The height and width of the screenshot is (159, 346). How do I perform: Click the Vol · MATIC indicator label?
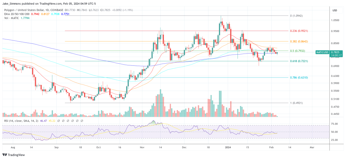click(x=11, y=18)
